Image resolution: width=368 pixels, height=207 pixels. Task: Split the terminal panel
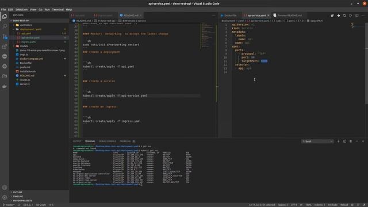[x=344, y=141]
